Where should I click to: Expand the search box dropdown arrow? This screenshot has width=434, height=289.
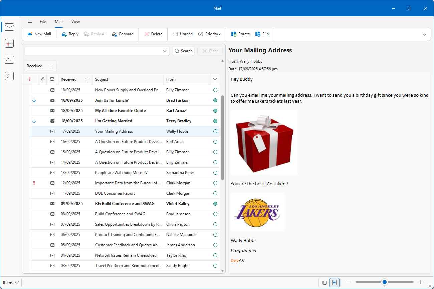tap(165, 51)
